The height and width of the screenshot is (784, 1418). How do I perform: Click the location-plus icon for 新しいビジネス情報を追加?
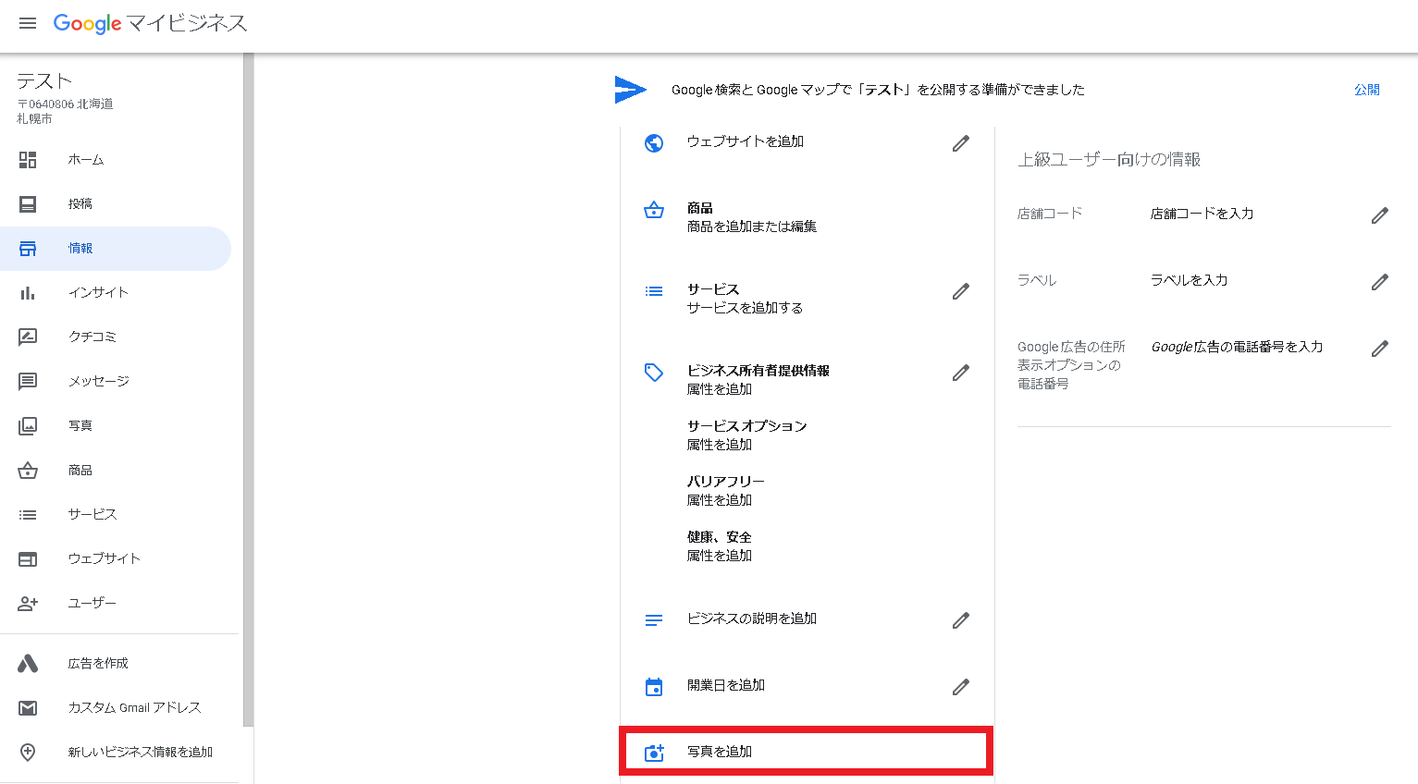28,753
